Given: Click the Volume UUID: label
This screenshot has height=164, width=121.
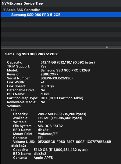Looking at the screenshot, I should click(x=24, y=142).
